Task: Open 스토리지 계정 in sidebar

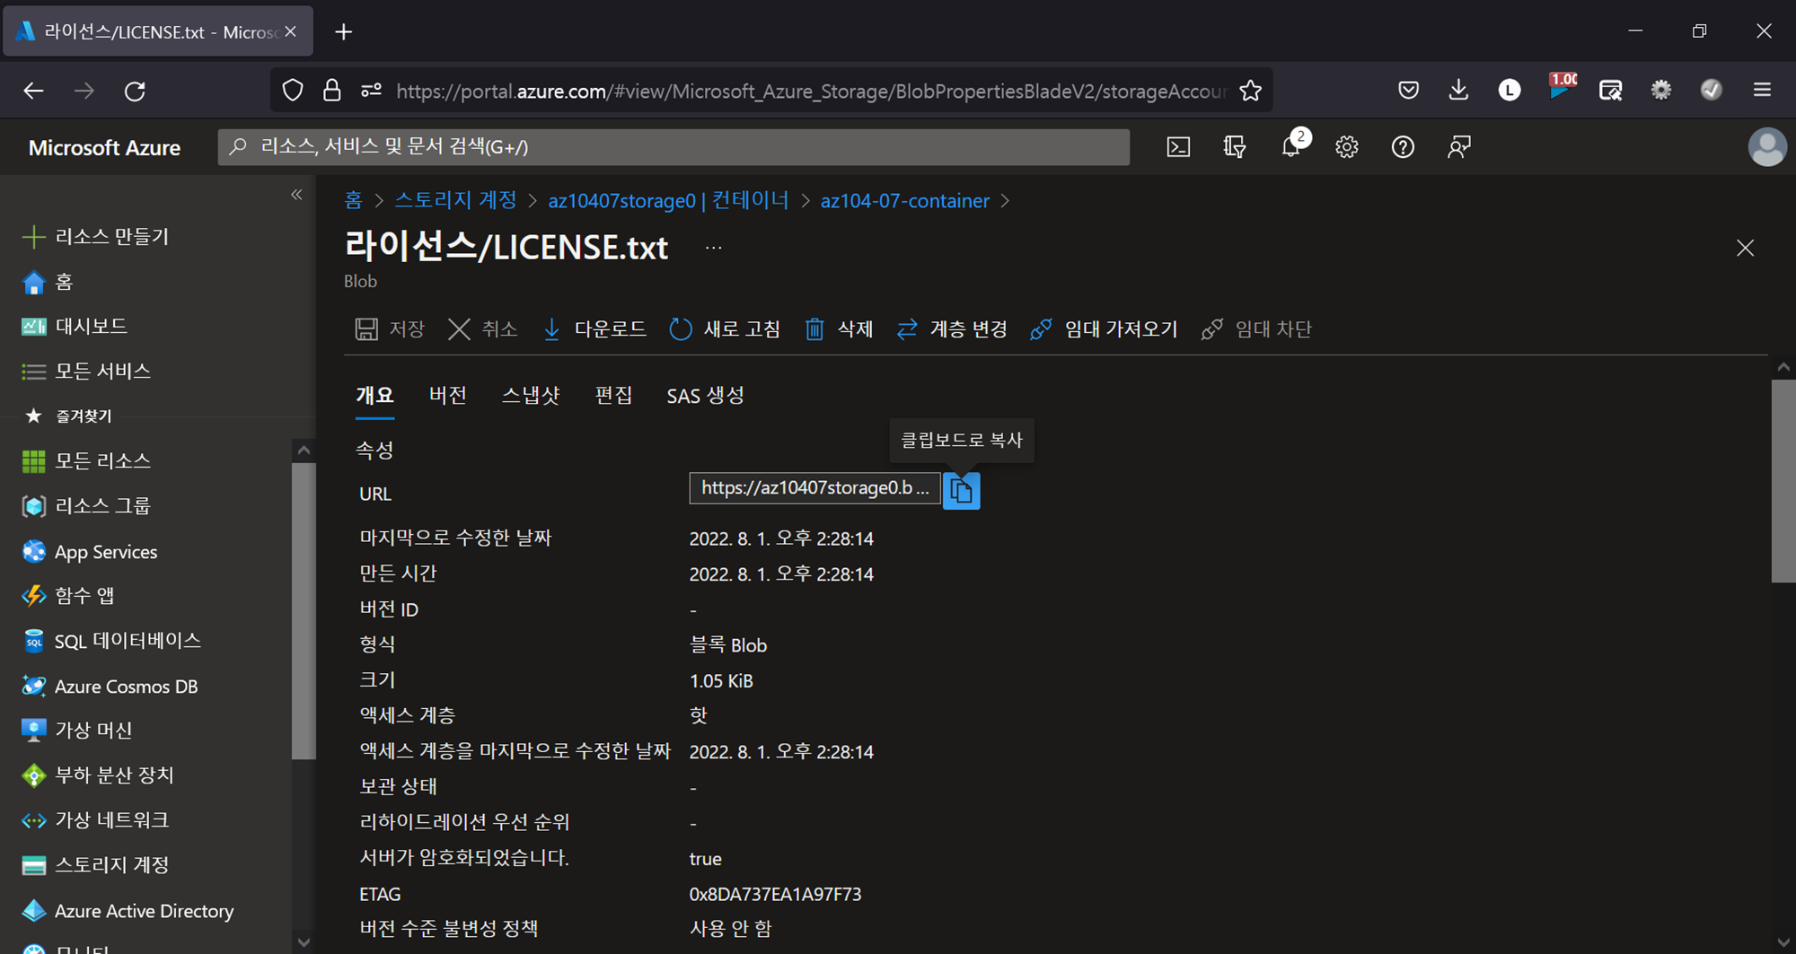Action: [x=95, y=864]
